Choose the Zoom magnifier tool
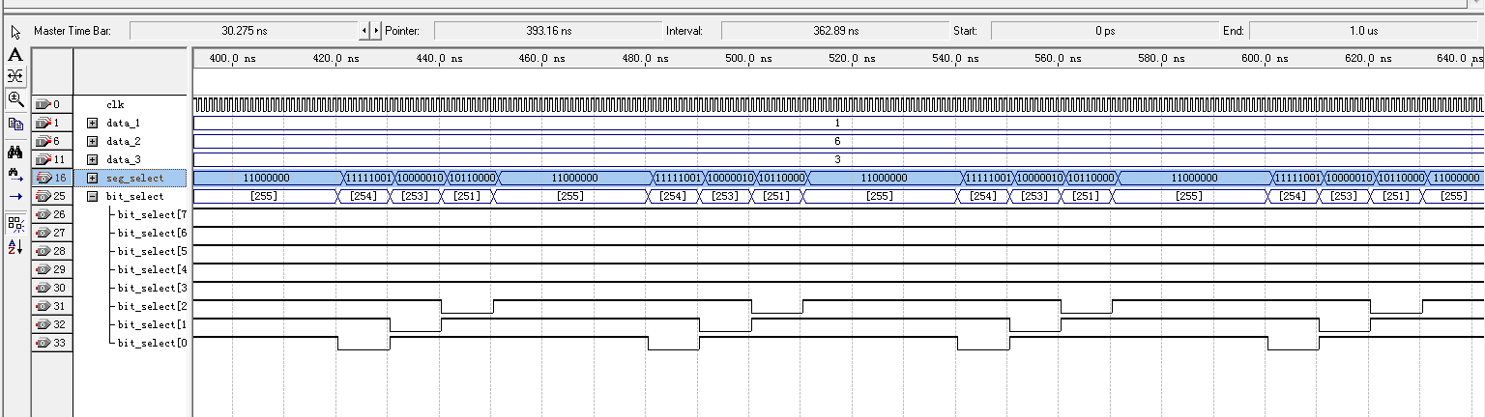Viewport: 1485px width, 417px height. coord(15,98)
